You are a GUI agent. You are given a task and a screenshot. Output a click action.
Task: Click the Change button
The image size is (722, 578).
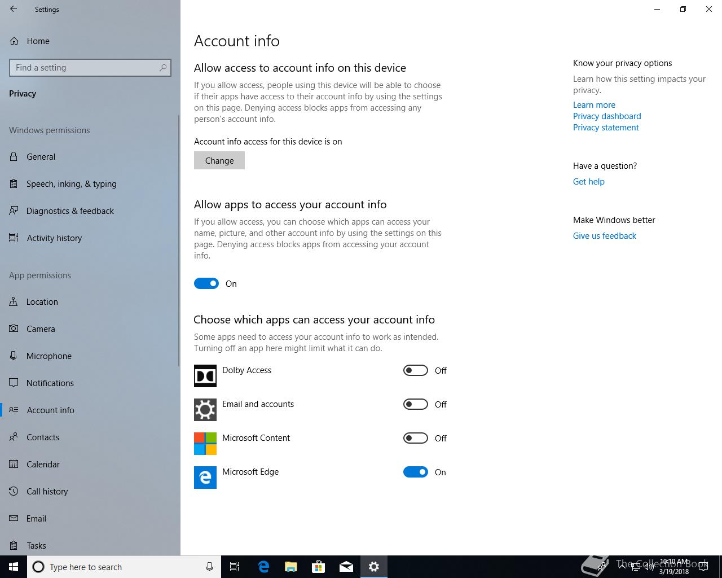[x=219, y=160]
